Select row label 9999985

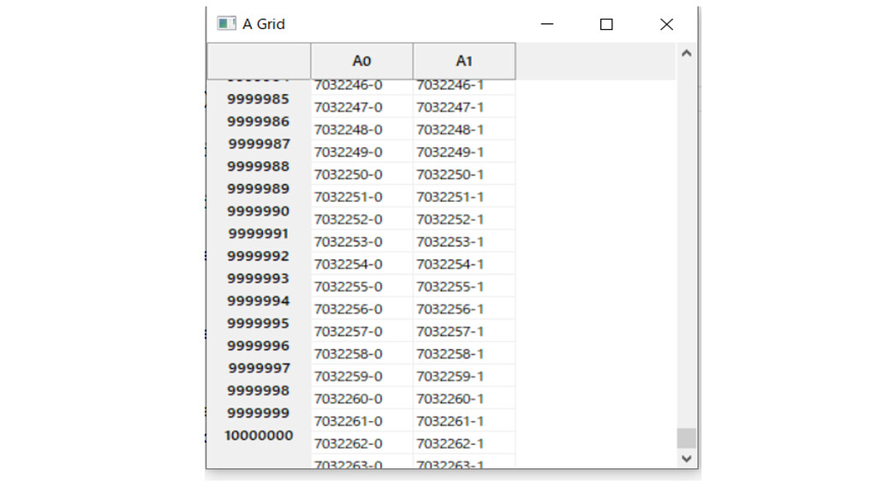tap(259, 99)
